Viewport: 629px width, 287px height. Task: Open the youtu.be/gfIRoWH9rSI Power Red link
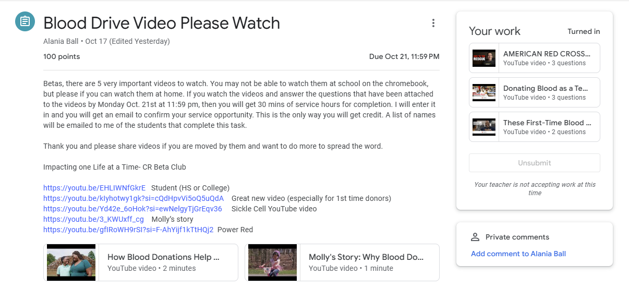point(128,230)
